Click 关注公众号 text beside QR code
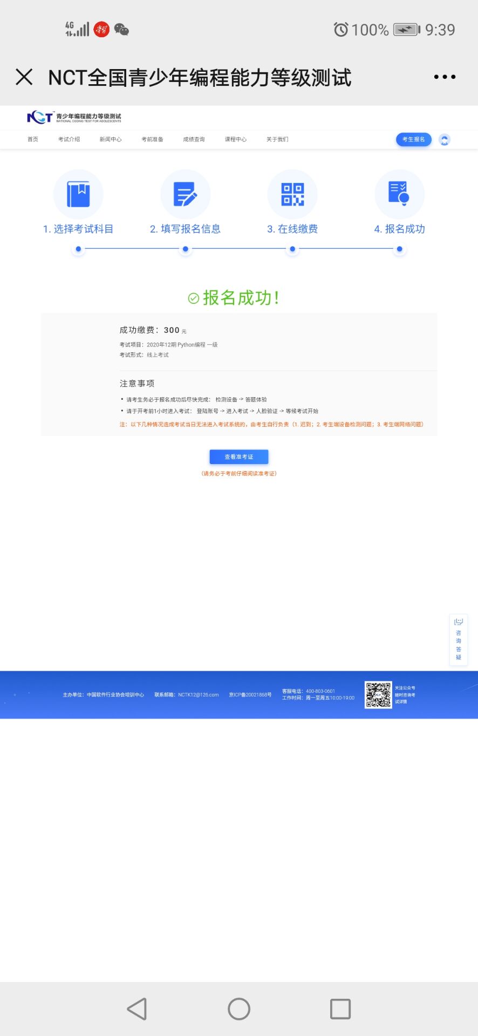The height and width of the screenshot is (1036, 478). point(405,689)
